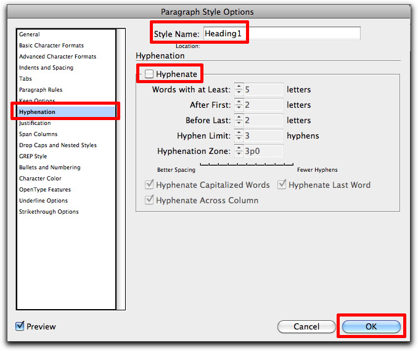Open Drop Caps and Nested Styles
Image resolution: width=418 pixels, height=351 pixels.
point(58,145)
